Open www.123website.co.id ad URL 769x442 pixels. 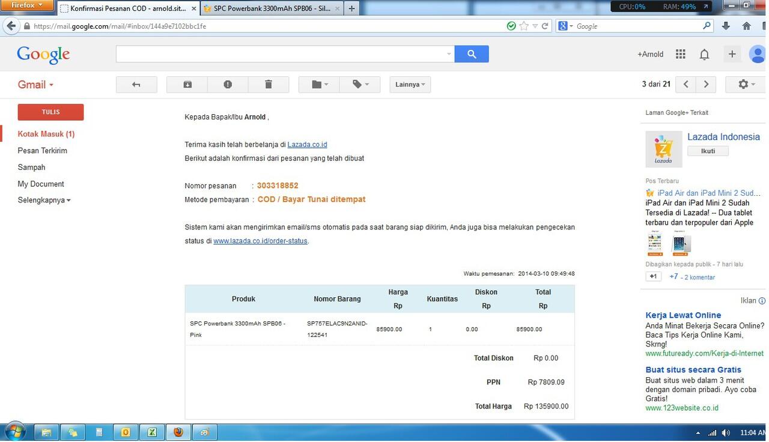pyautogui.click(x=682, y=408)
